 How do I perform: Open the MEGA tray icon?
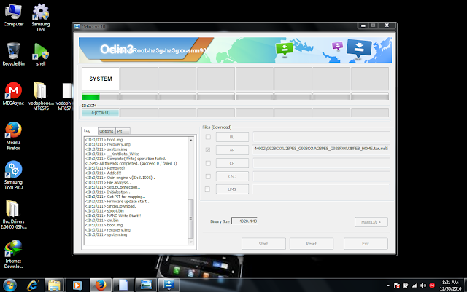432,285
